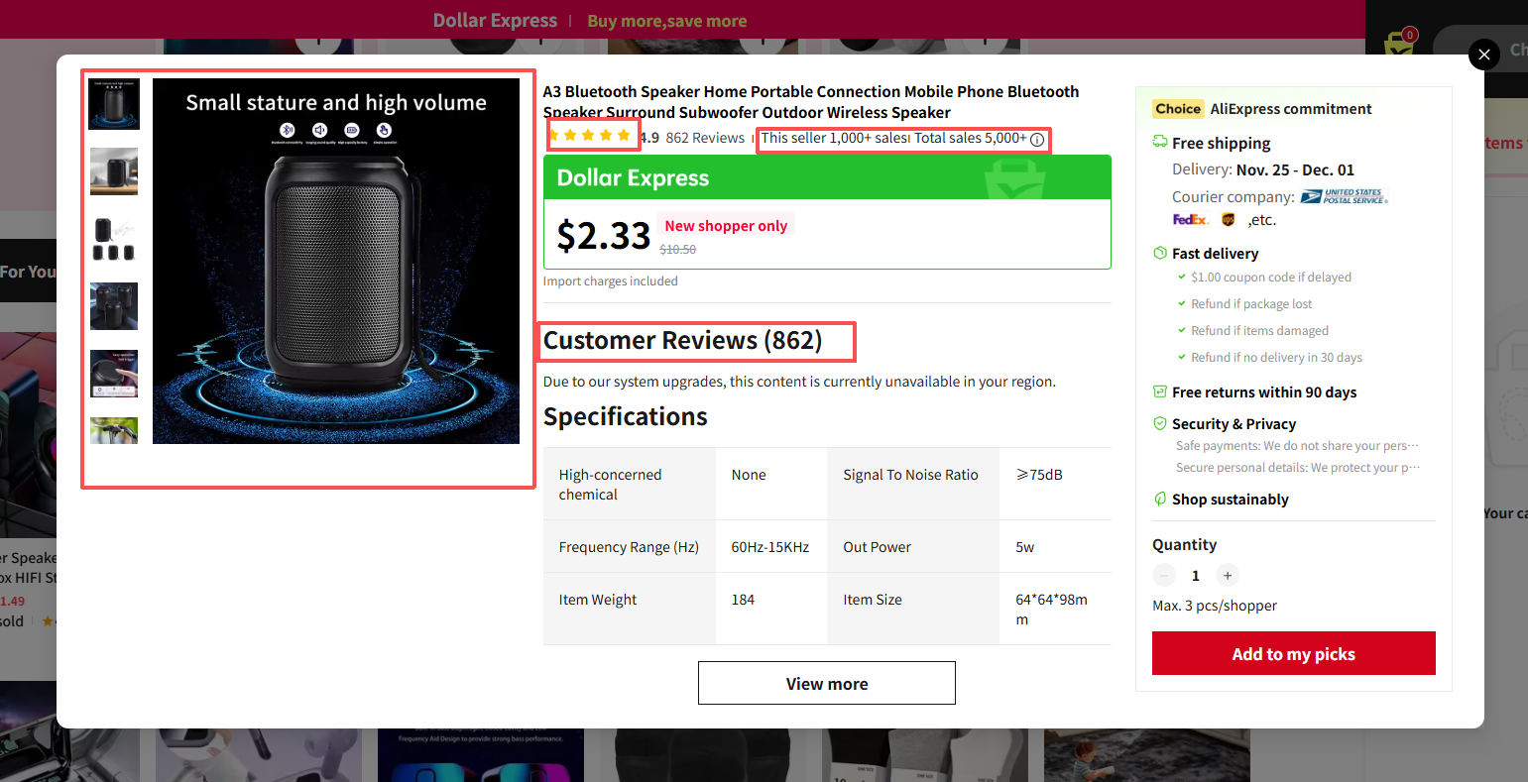Screen dimensions: 1528x782
Task: Click the Choice badge label
Action: (1178, 109)
